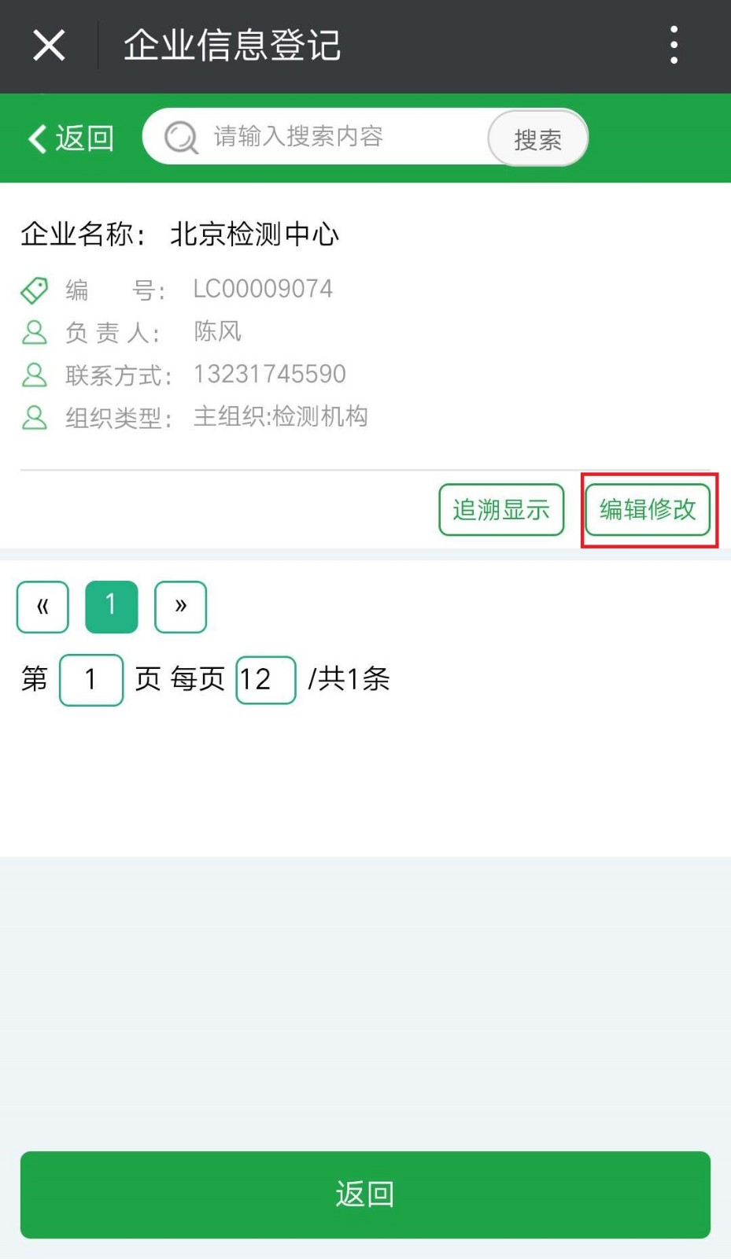Tap the back chevron labeled 返回
The width and height of the screenshot is (731, 1259).
click(x=71, y=138)
